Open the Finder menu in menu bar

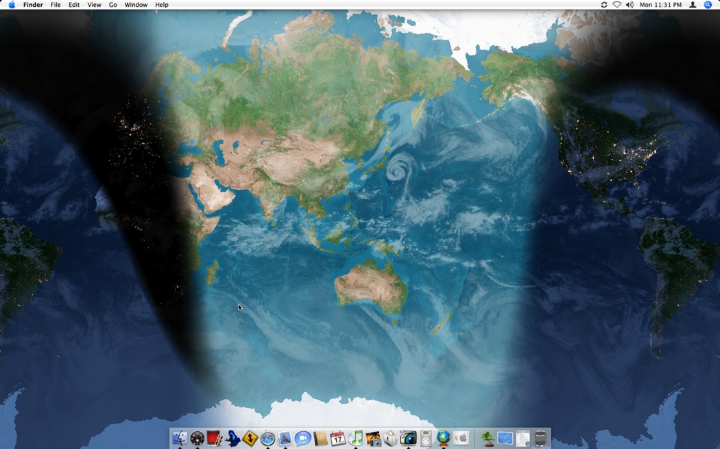click(33, 5)
